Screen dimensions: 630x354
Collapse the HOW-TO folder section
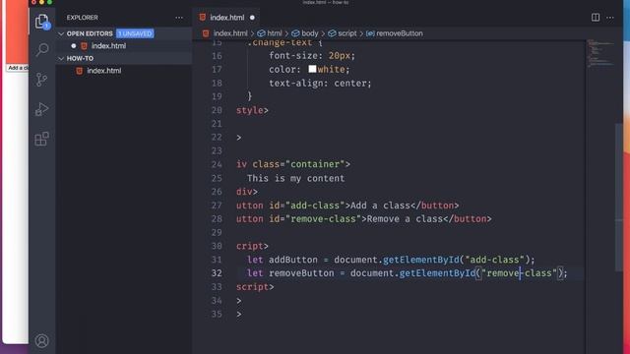[x=61, y=59]
